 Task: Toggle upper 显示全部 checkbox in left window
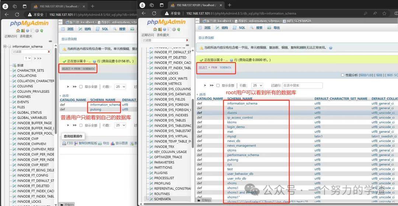click(x=81, y=87)
